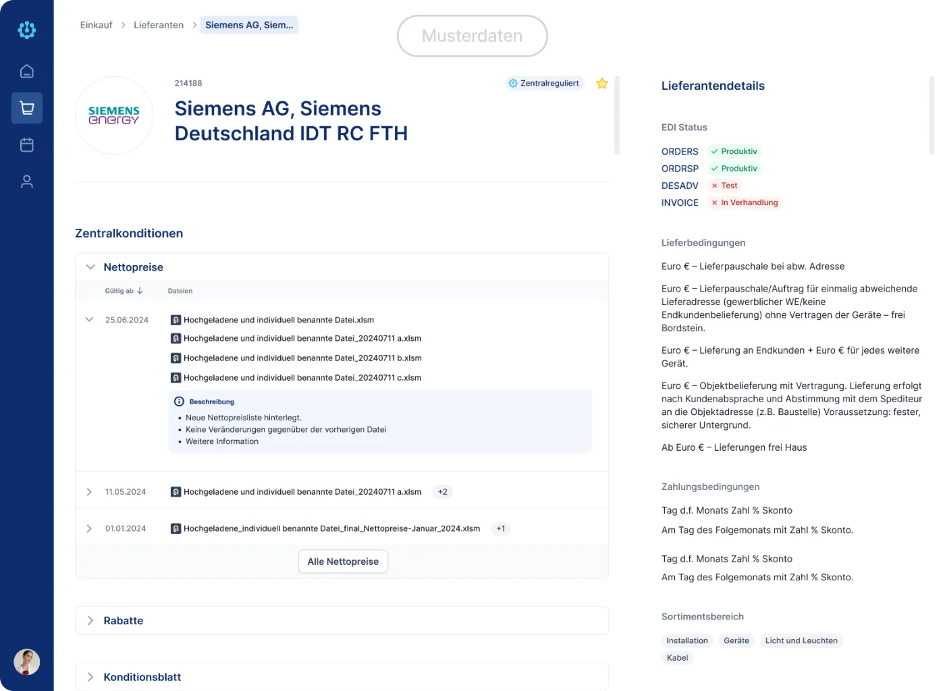Sort by Gültig ab column arrow

tap(140, 291)
